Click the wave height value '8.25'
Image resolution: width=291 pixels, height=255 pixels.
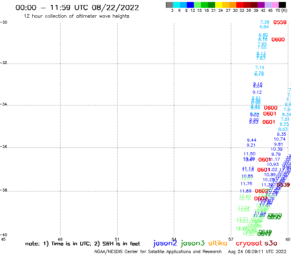pyautogui.click(x=284, y=124)
